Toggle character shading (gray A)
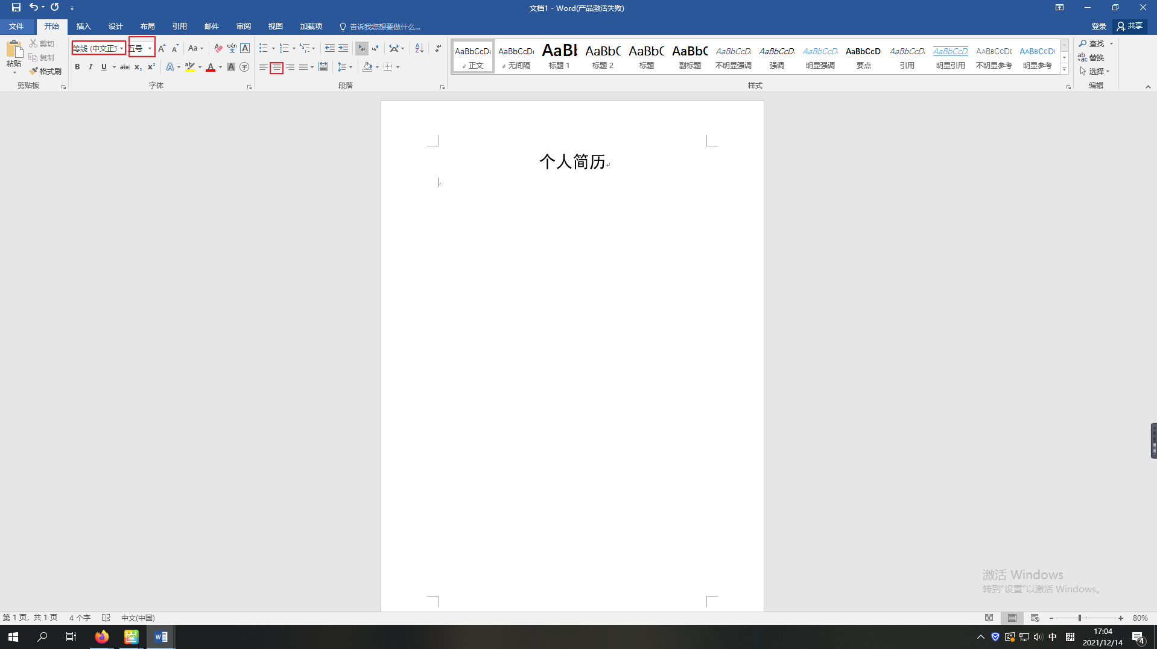The image size is (1157, 649). pyautogui.click(x=231, y=67)
